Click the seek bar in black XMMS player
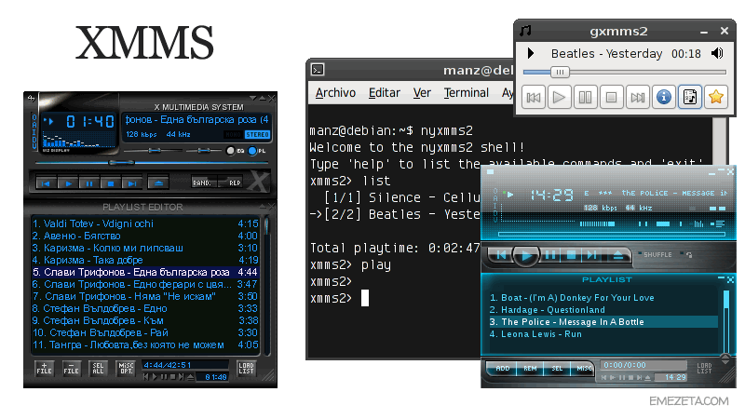This screenshot has width=745, height=419. click(x=153, y=162)
